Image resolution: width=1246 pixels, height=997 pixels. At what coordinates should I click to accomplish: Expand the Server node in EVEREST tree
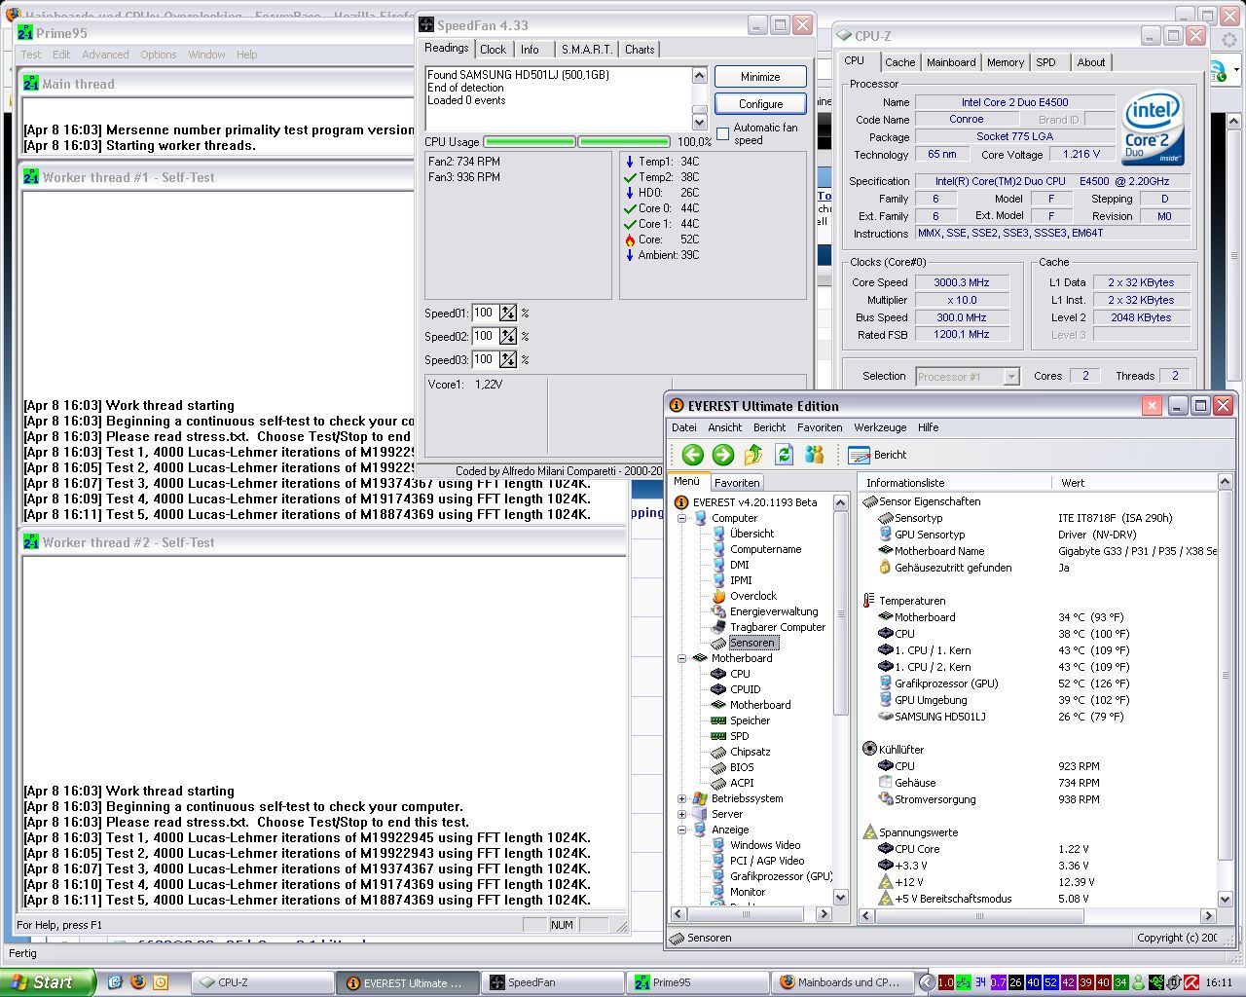pos(682,814)
